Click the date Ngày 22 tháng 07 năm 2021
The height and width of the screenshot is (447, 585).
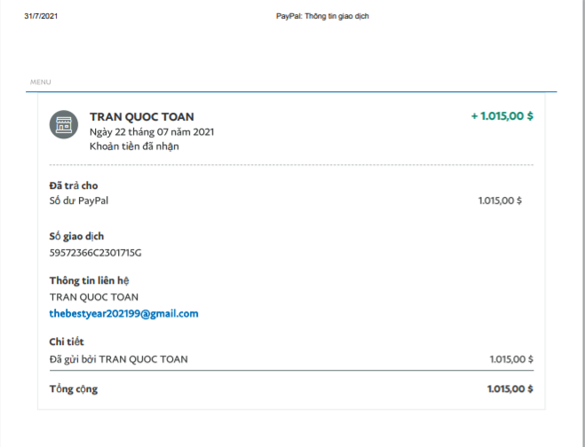152,132
